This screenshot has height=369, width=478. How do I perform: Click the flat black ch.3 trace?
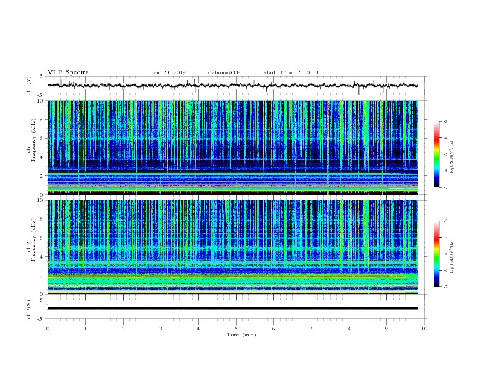(232, 309)
